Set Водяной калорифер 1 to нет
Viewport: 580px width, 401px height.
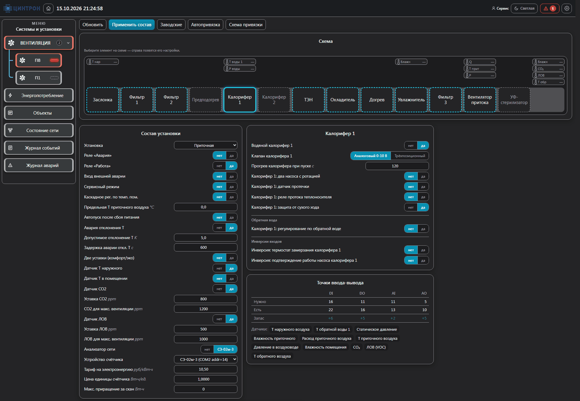click(411, 145)
